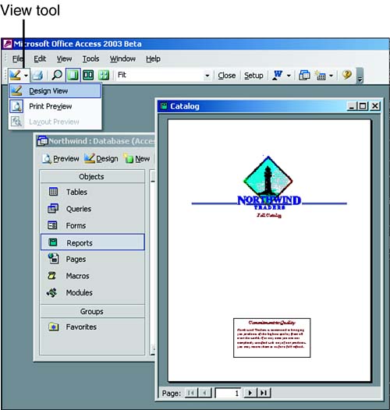Click the Reports icon
Viewport: 390px width, 410px height.
pos(53,242)
